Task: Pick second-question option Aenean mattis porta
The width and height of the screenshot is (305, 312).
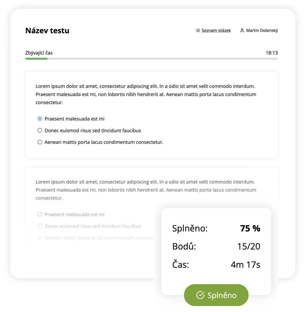Action: point(40,238)
